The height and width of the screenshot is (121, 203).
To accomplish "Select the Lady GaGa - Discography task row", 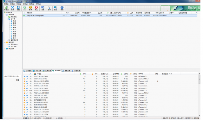I will pos(110,16).
